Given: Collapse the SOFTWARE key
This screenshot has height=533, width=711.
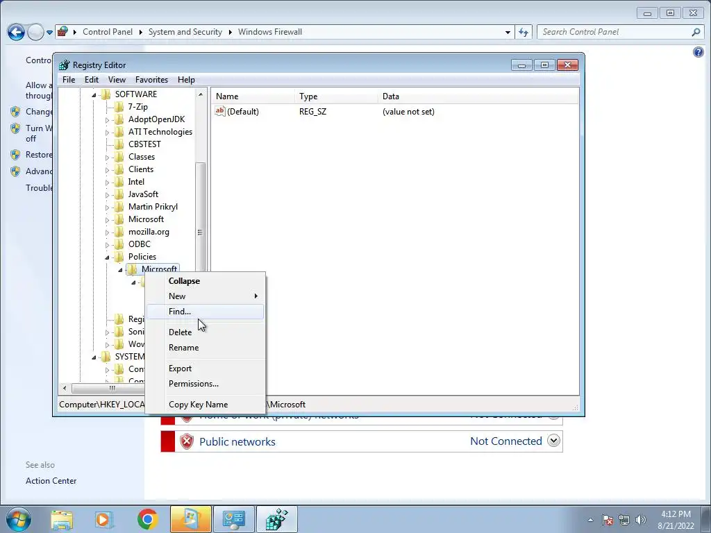Looking at the screenshot, I should (94, 94).
